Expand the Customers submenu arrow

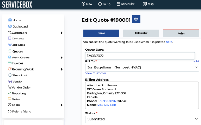click(x=62, y=33)
